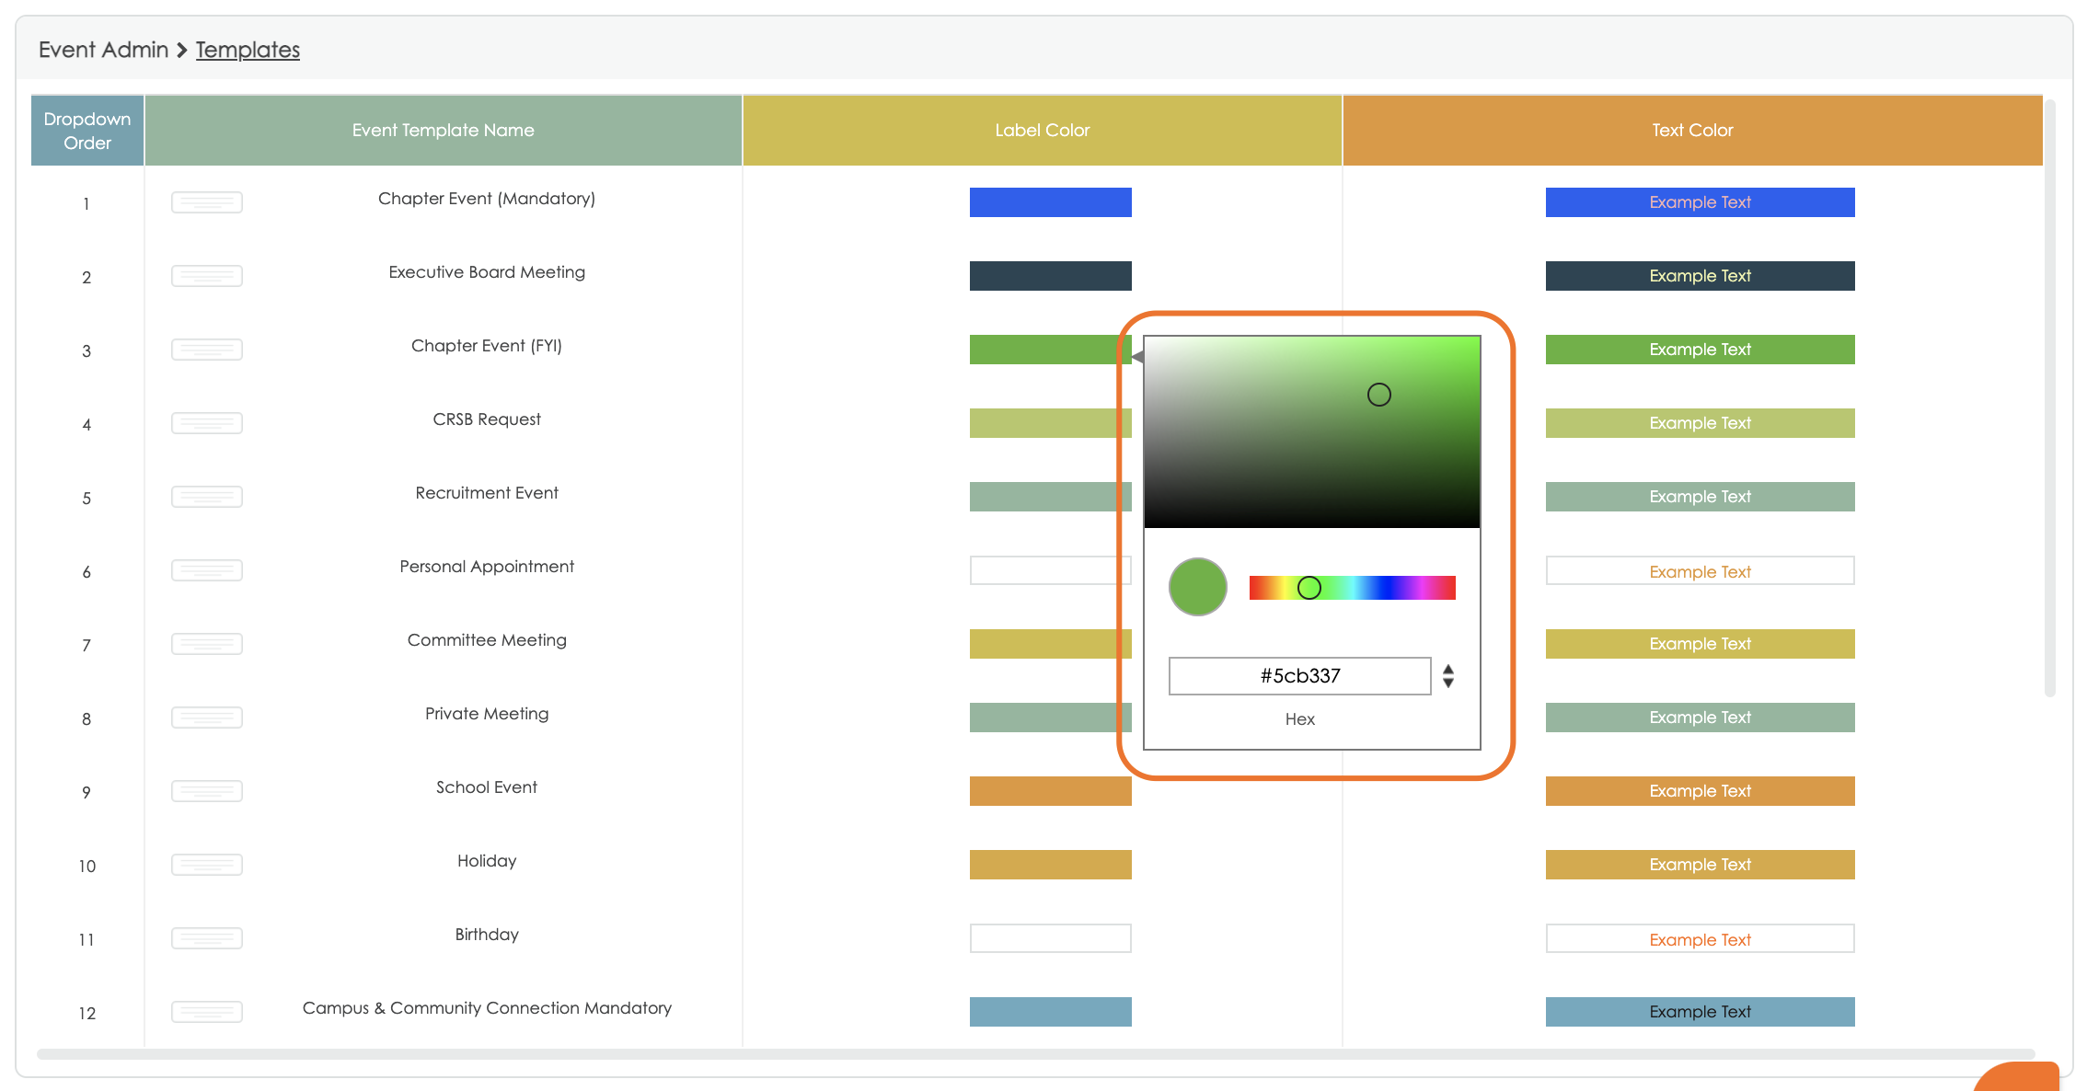Click the Label Color column header

tap(1042, 131)
